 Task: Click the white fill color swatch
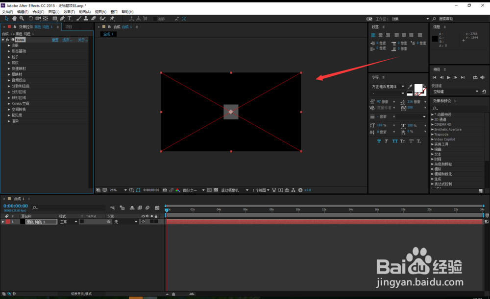(x=418, y=88)
